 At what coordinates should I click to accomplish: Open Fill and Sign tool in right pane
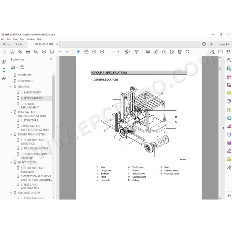tap(229, 151)
